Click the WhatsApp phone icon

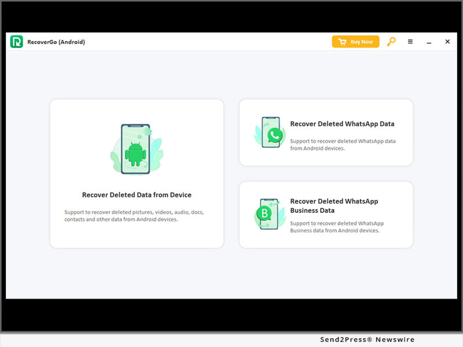click(270, 133)
